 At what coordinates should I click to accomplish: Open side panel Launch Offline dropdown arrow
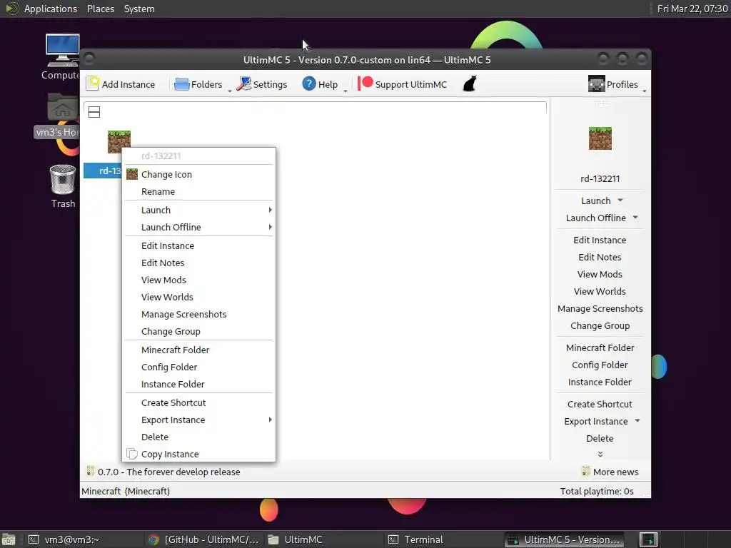click(635, 218)
